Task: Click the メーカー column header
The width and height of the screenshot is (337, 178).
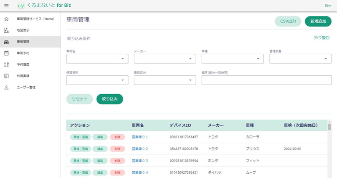Action: (216, 125)
